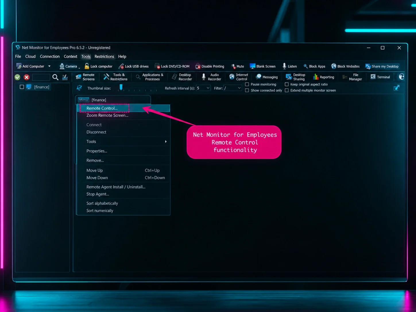The height and width of the screenshot is (312, 416).
Task: Open Block Websites tool
Action: tap(345, 66)
